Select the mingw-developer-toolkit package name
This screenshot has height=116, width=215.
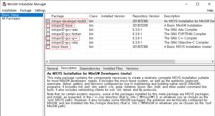69,21
